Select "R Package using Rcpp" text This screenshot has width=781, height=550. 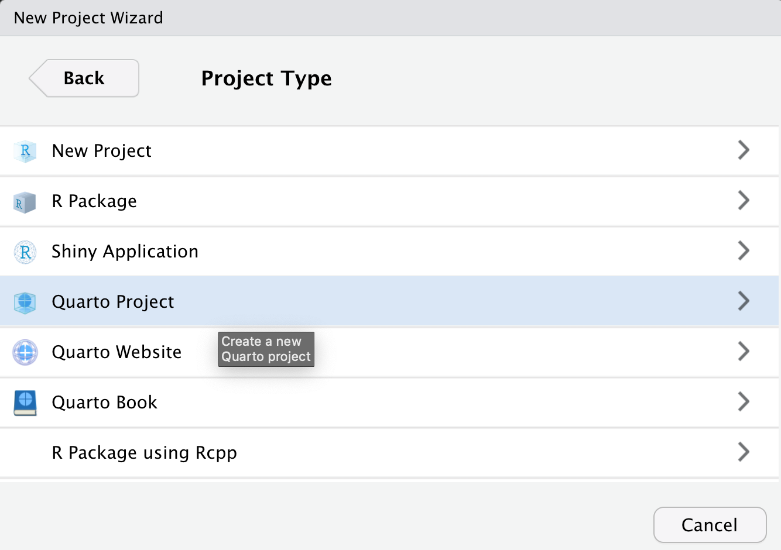click(145, 453)
